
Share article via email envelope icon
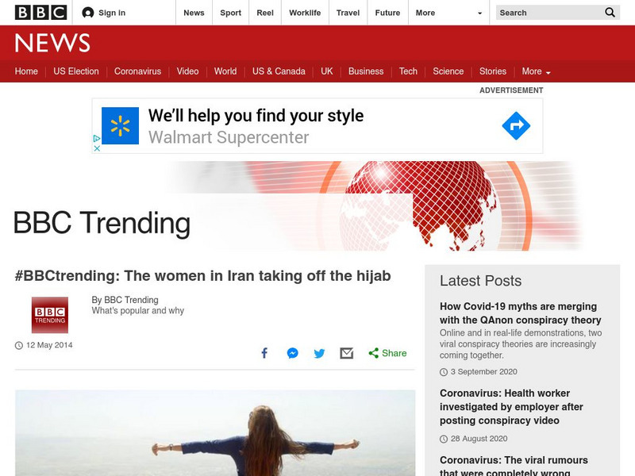346,354
